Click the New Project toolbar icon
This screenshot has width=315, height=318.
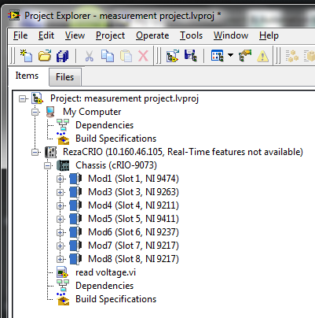pos(26,56)
